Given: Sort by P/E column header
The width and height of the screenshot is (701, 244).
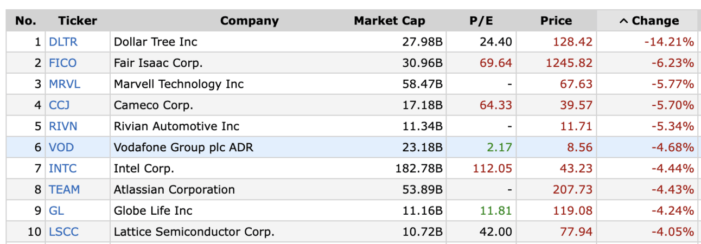Looking at the screenshot, I should coord(480,21).
